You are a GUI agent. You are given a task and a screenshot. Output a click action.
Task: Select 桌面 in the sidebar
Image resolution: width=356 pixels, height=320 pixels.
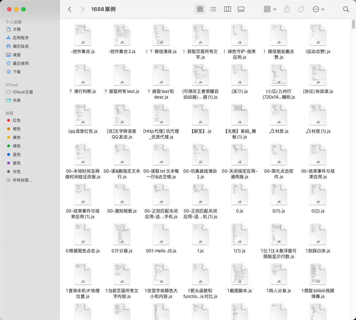[16, 55]
